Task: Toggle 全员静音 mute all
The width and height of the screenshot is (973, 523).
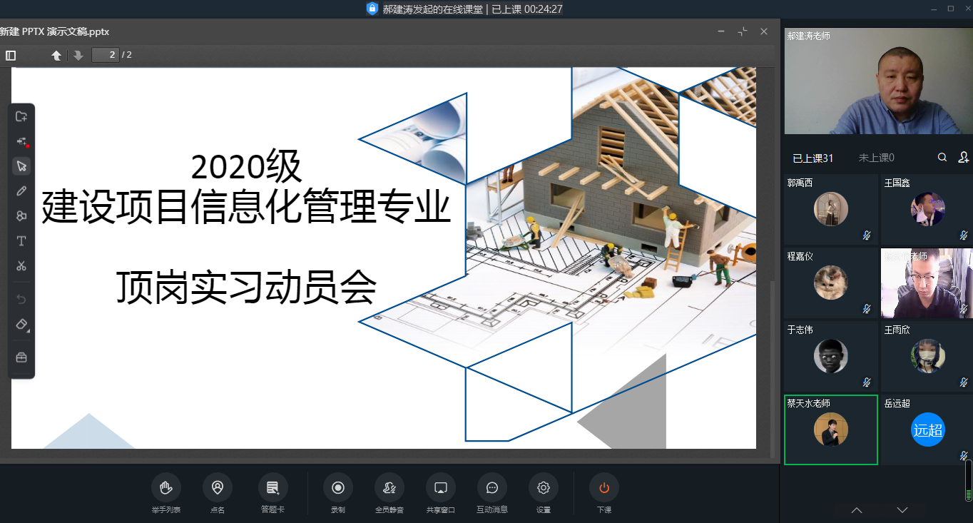Action: click(389, 488)
